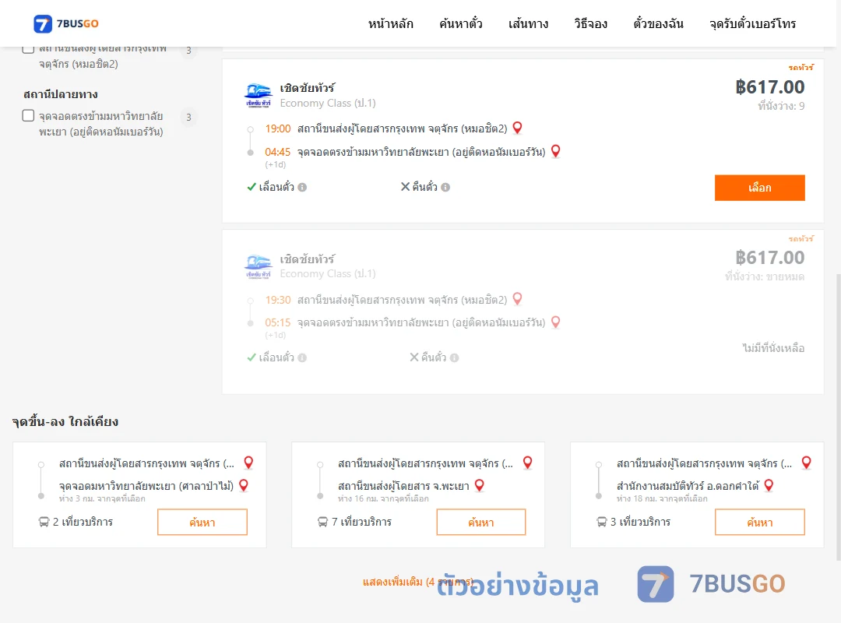The height and width of the screenshot is (623, 841).
Task: Click the เลือก button for the 19:00 trip
Action: pos(759,188)
